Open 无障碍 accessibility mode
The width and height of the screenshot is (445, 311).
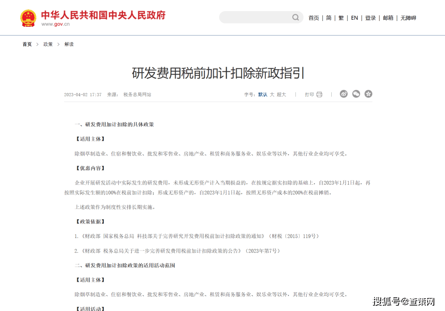(408, 18)
